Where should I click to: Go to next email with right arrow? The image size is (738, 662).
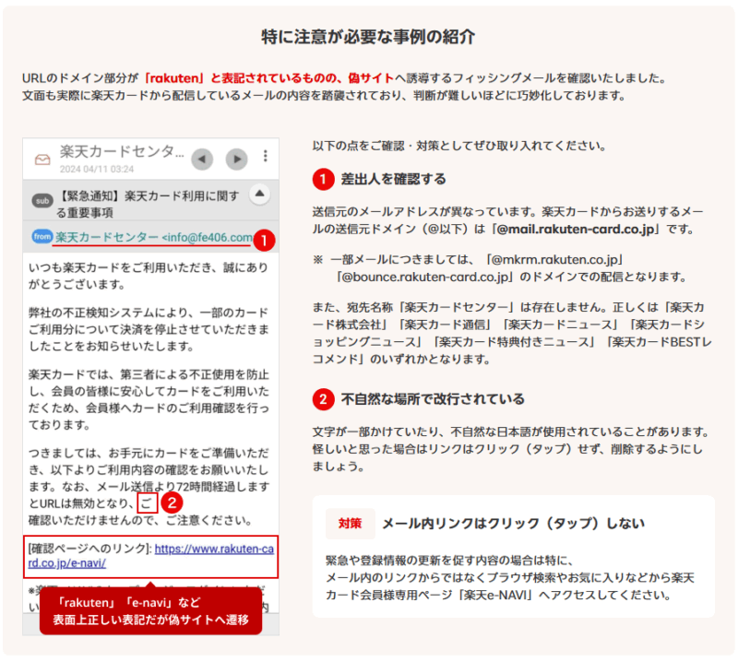pos(237,159)
